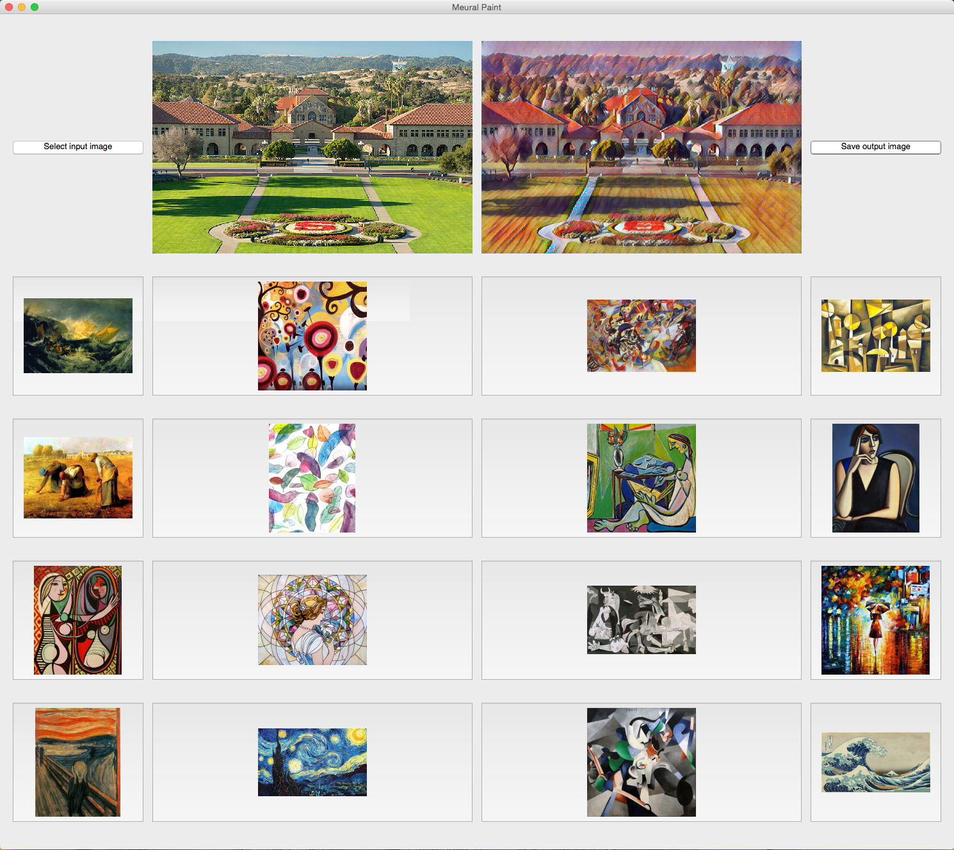Select the gray cubist abstract figures style
The image size is (954, 850).
coord(642,762)
